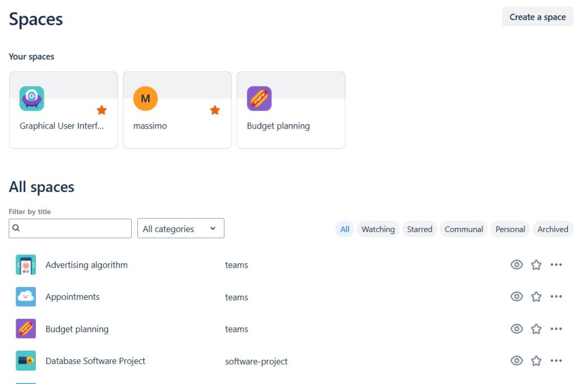Unstar the massimo space card
Image resolution: width=574 pixels, height=384 pixels.
[215, 110]
